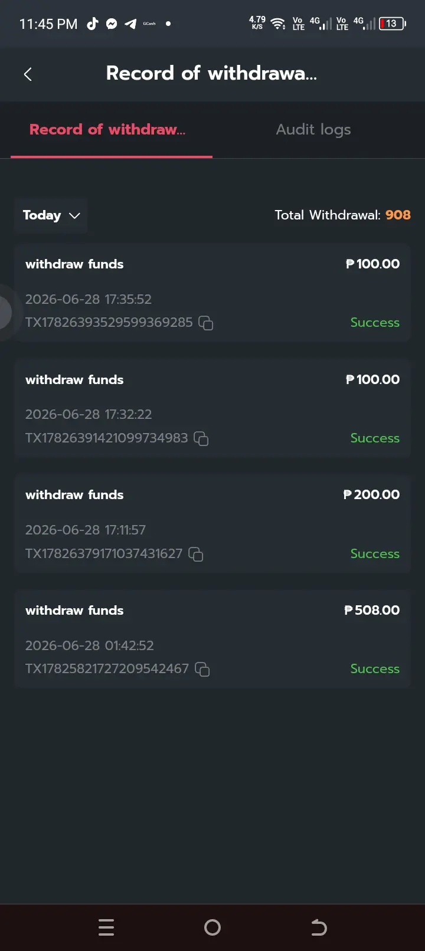Copy transaction ID ending in 734983

[x=201, y=438]
